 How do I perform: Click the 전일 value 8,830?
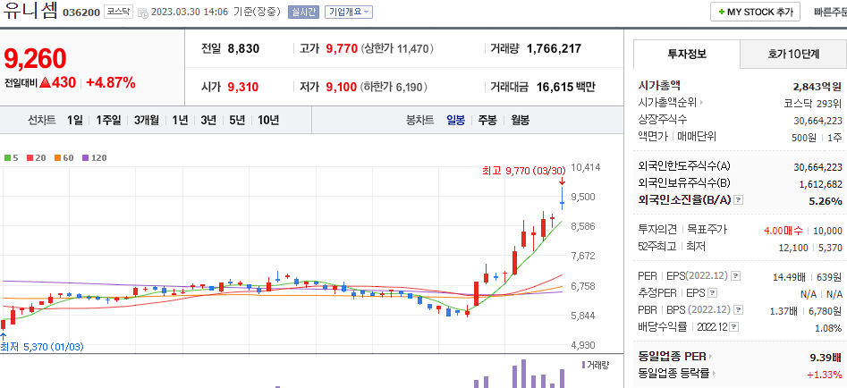(x=243, y=48)
